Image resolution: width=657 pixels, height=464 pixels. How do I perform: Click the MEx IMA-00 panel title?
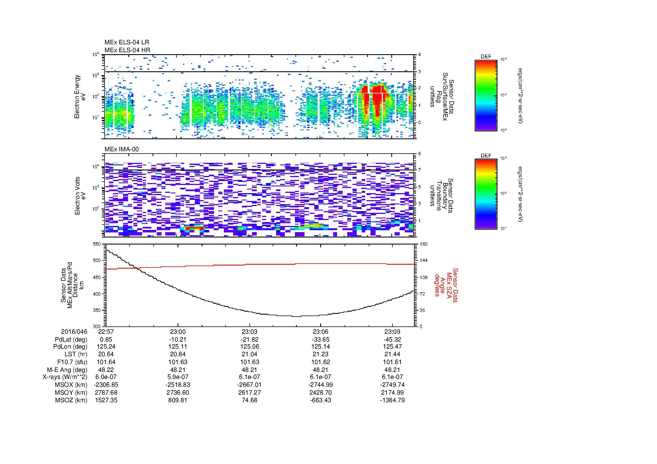tap(122, 149)
